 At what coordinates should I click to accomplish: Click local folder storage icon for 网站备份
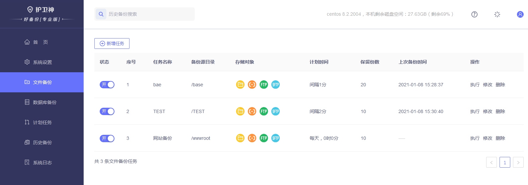[240, 138]
